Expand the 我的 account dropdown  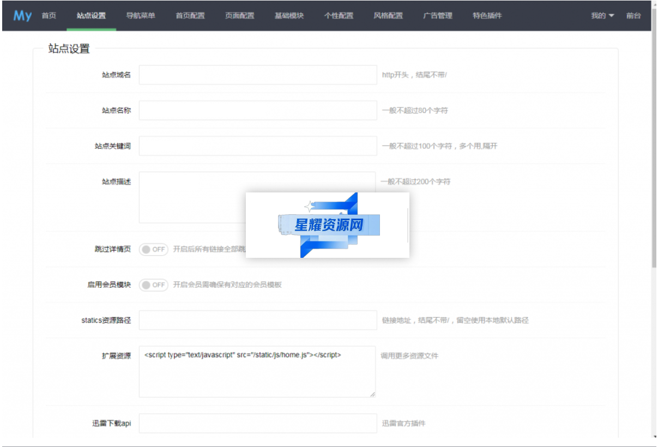[x=603, y=16]
